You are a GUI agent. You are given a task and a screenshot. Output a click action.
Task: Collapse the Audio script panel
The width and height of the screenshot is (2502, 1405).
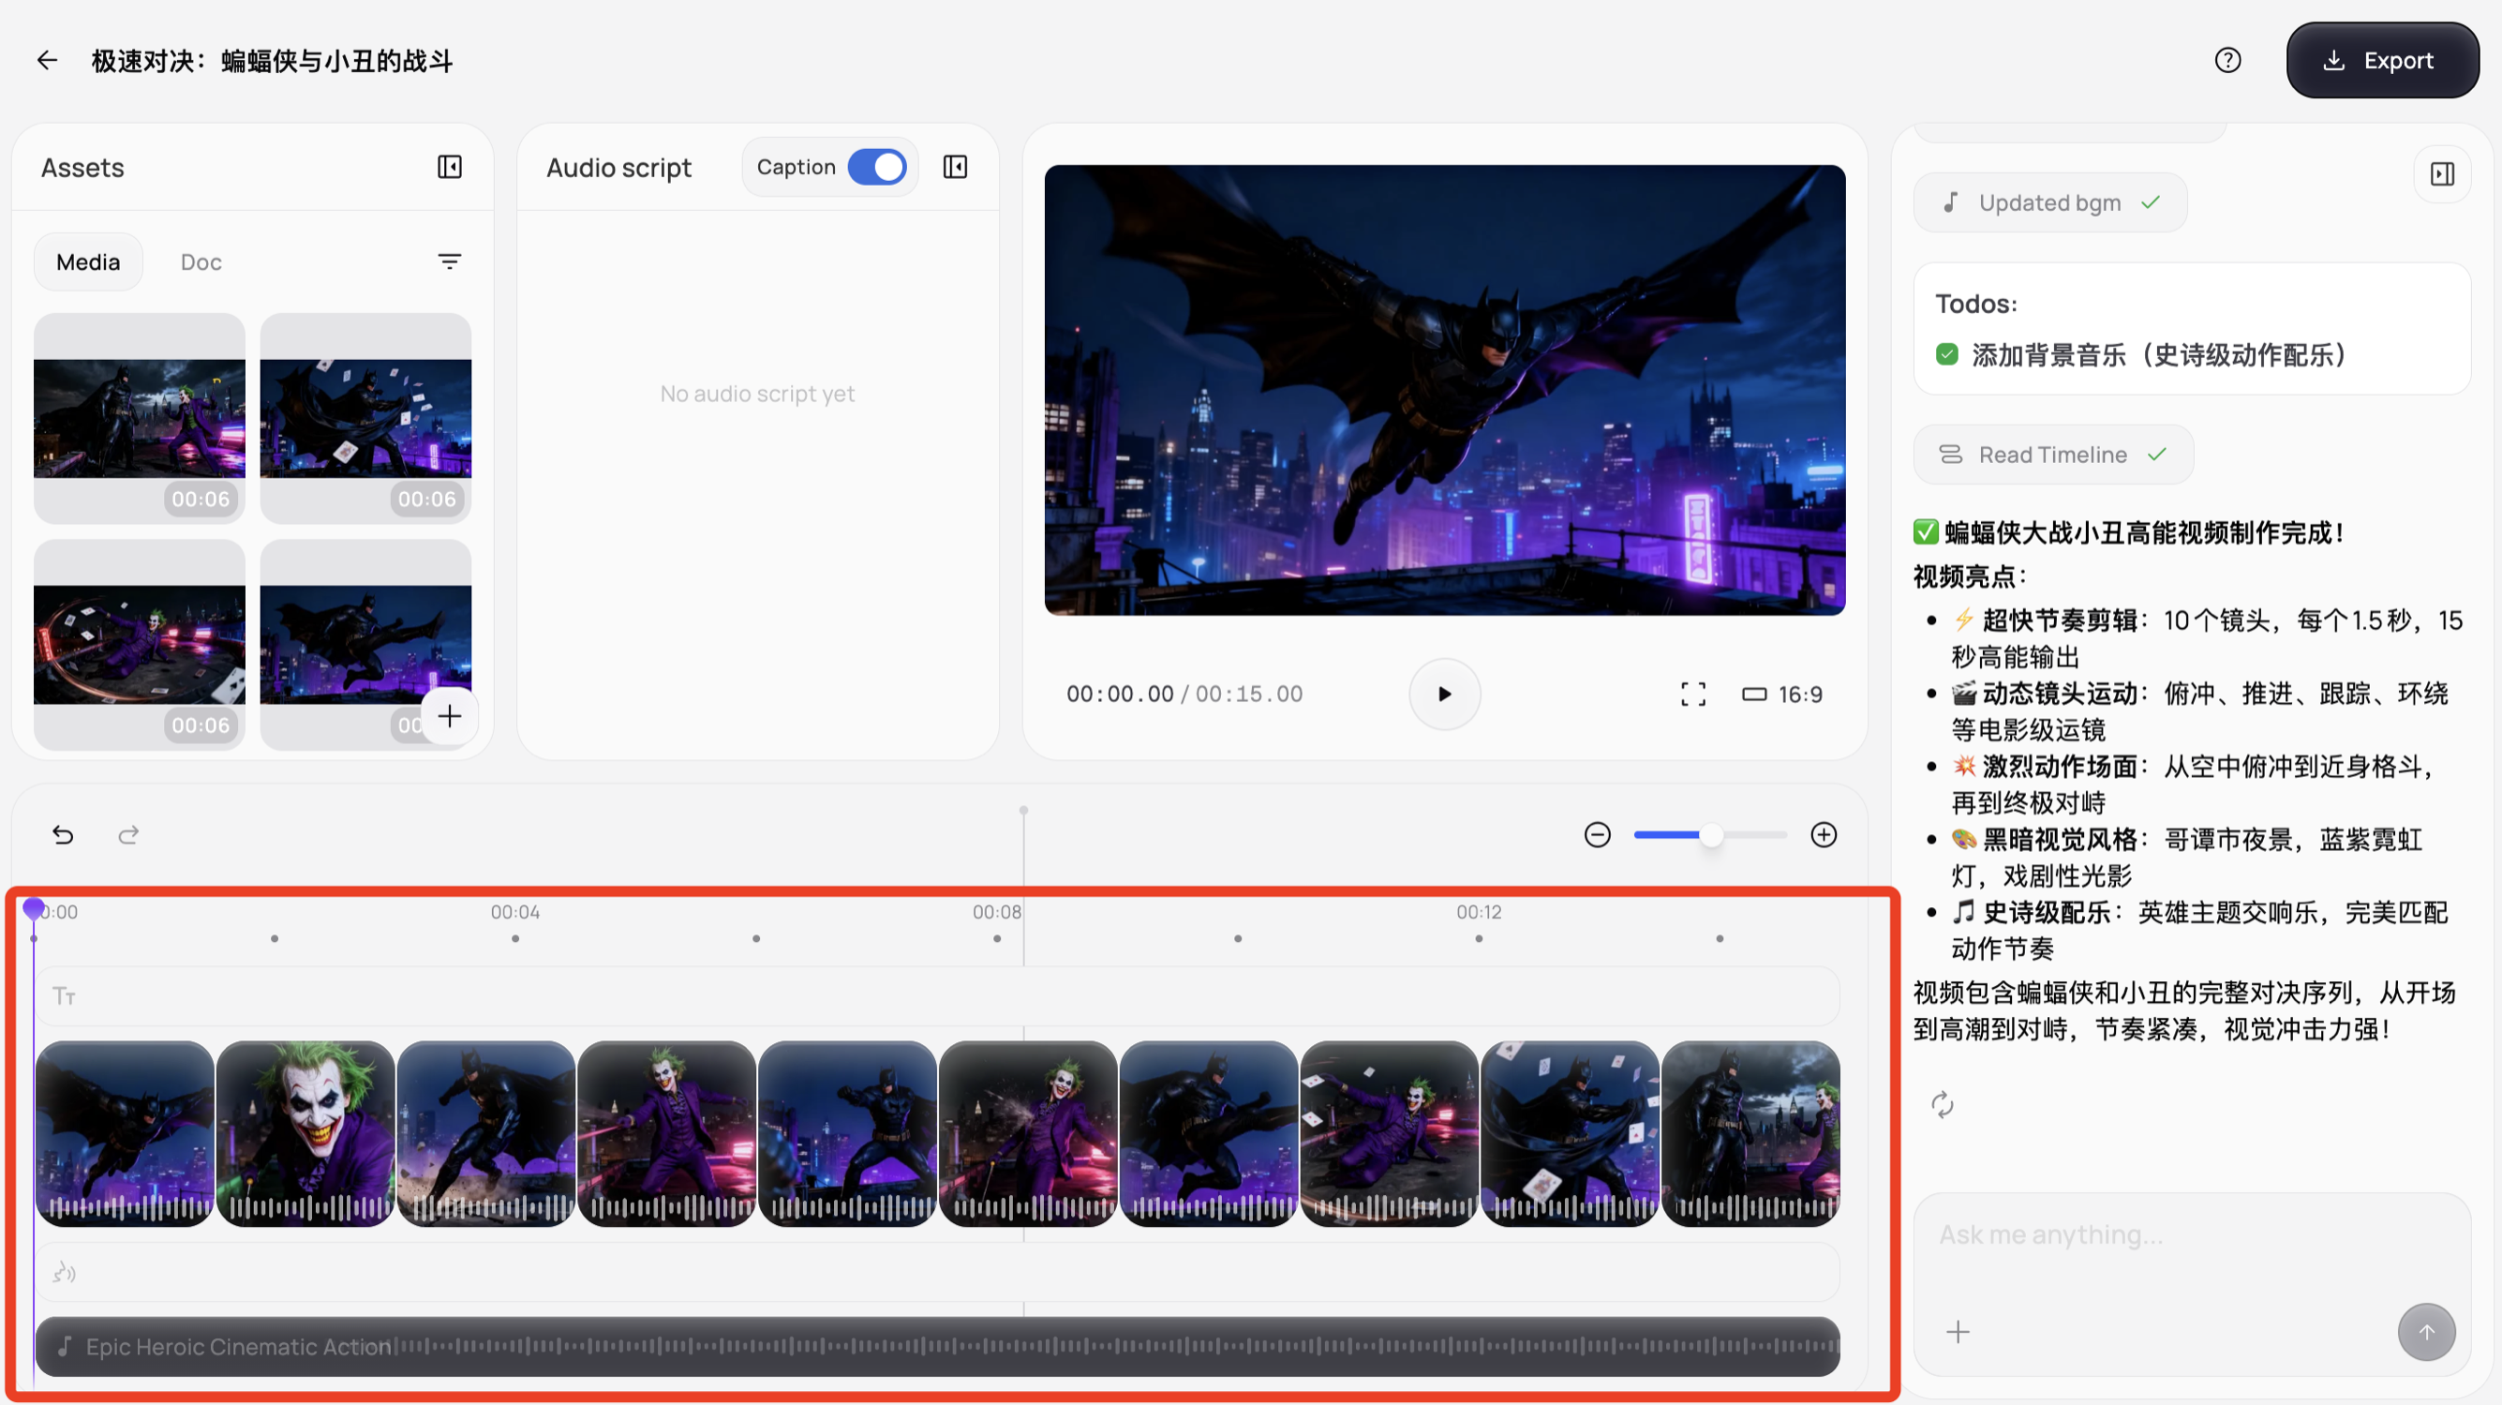click(955, 167)
